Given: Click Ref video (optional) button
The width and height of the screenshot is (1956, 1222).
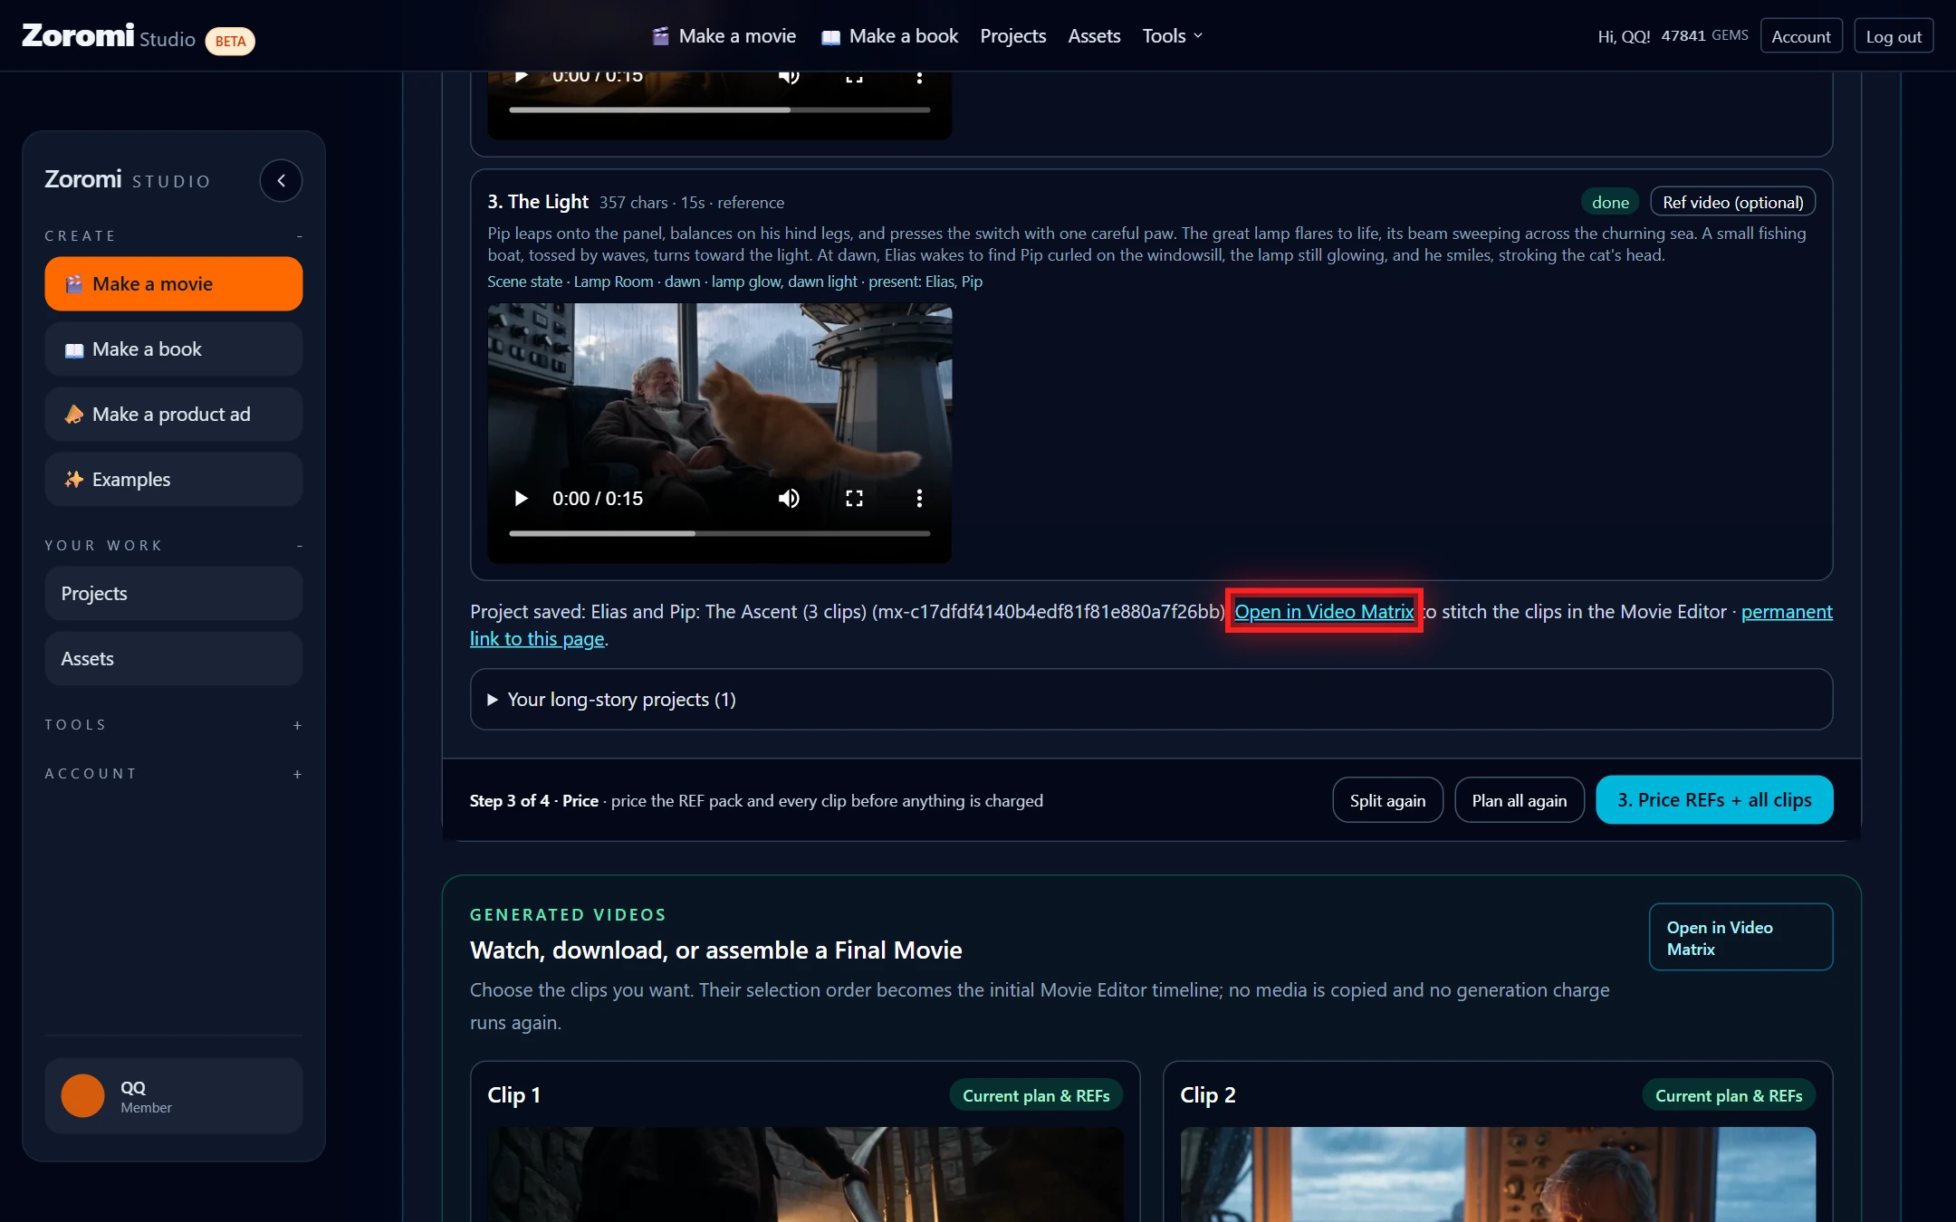Looking at the screenshot, I should point(1732,202).
